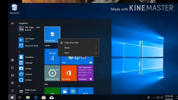Open the green Xbox tile
The image size is (178, 100).
[x=52, y=91]
